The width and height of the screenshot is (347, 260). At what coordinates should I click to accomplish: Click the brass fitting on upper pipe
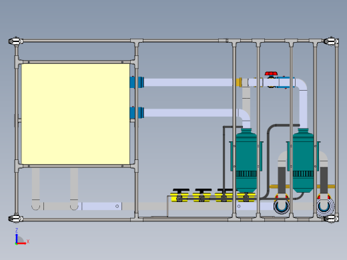[239, 82]
